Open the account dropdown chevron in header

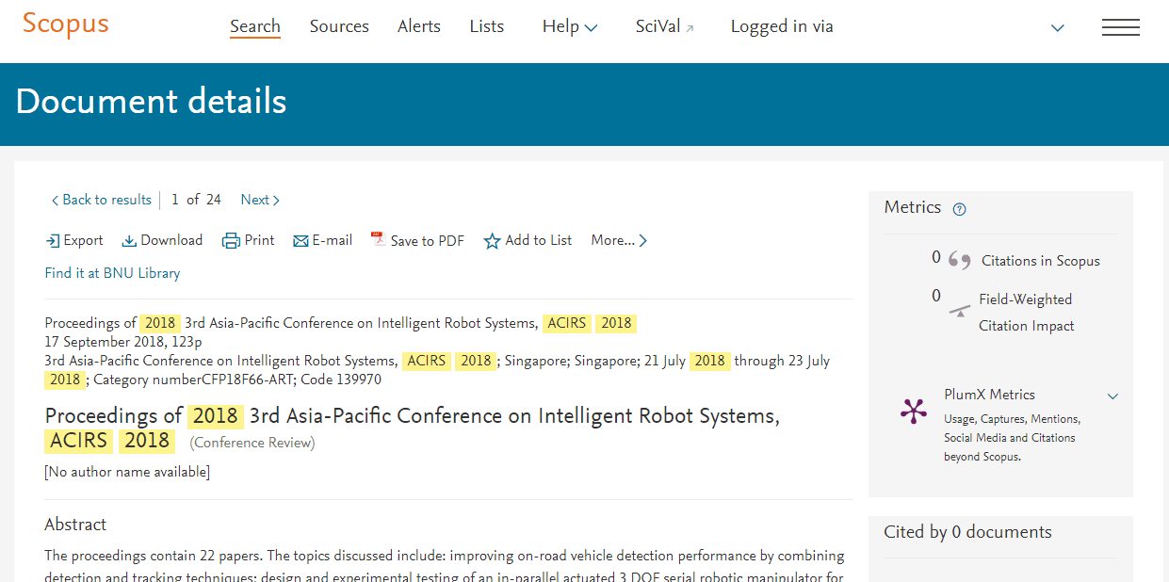tap(1058, 28)
